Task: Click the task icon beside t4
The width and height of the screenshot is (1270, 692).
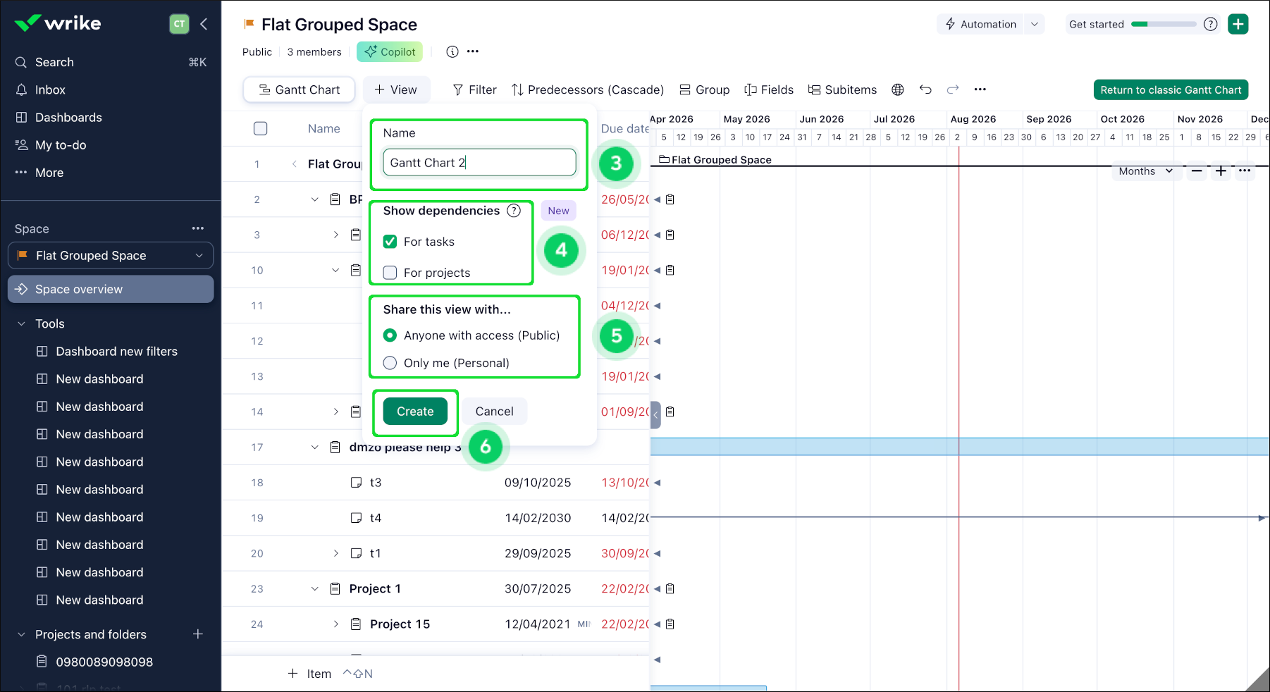Action: point(357,518)
